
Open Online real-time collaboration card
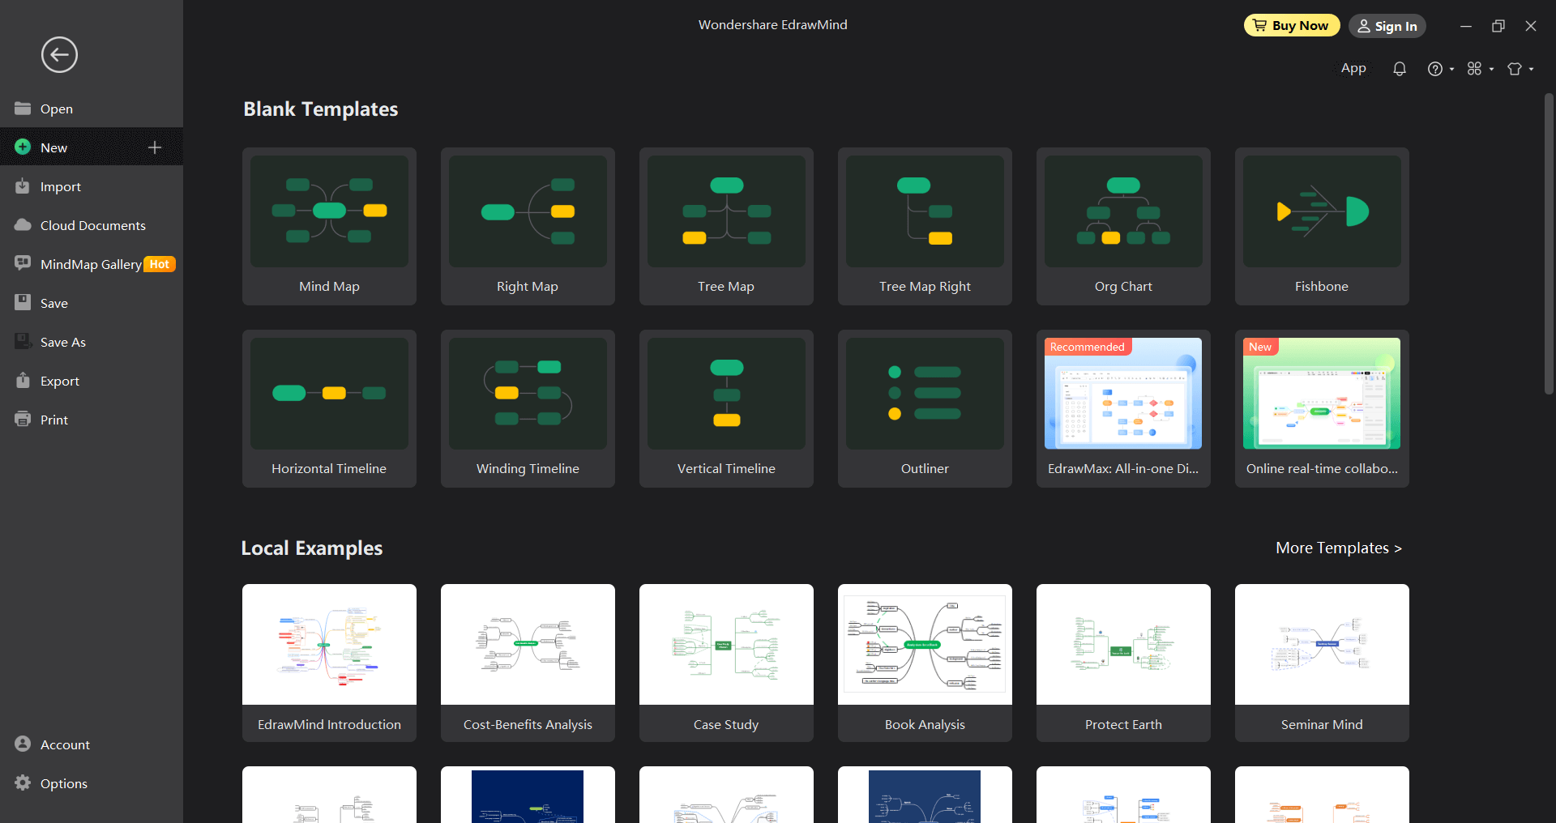pyautogui.click(x=1322, y=408)
